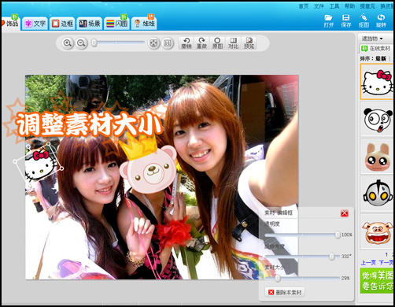This screenshot has width=395, height=307.
Task: Click the 素材大小 size slider handle
Action: [x=278, y=278]
